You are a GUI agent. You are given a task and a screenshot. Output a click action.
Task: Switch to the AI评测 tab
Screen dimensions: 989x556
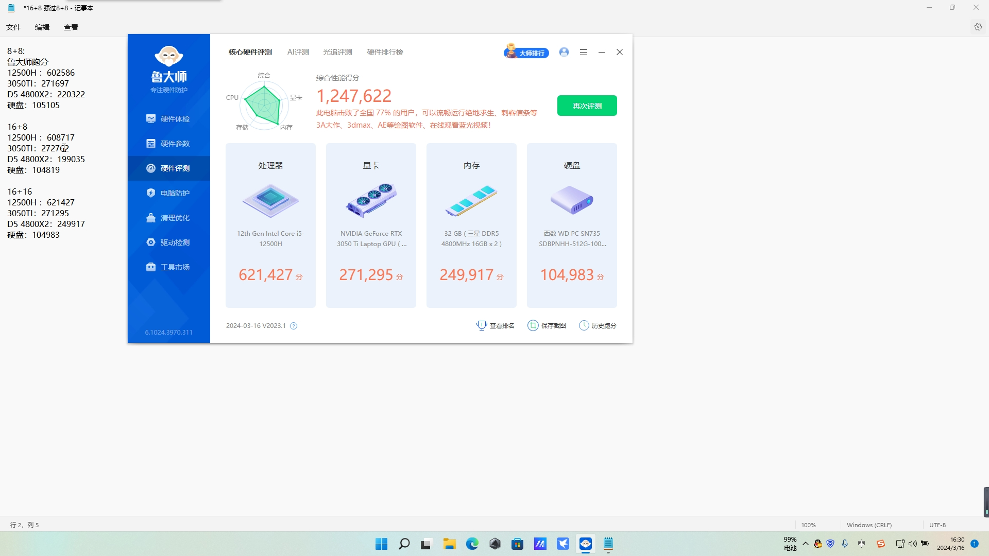298,52
